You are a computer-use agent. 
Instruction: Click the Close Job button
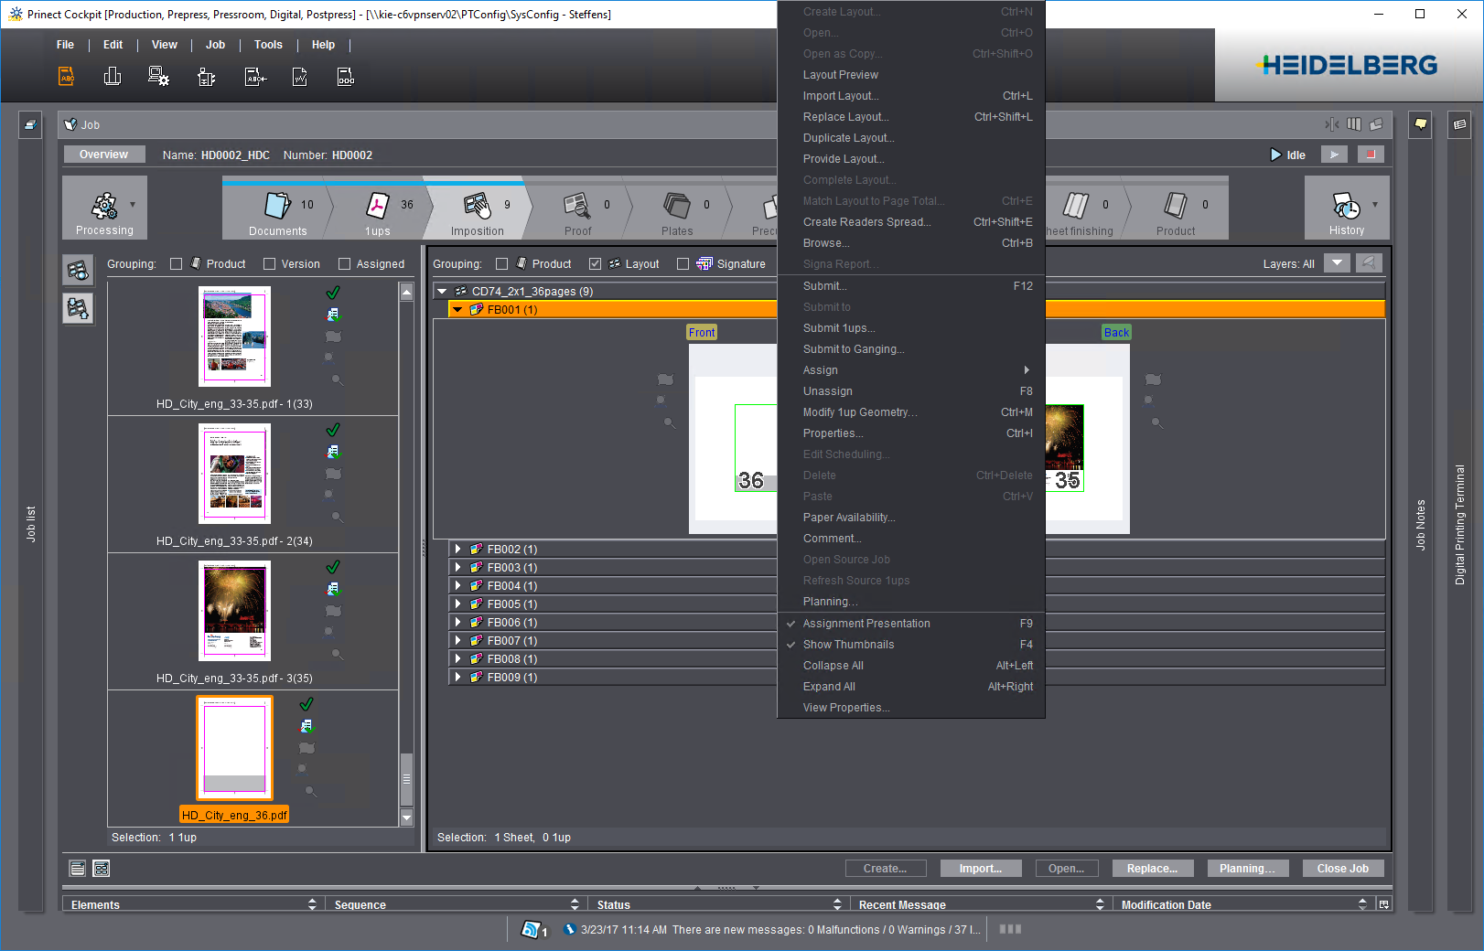(1342, 868)
